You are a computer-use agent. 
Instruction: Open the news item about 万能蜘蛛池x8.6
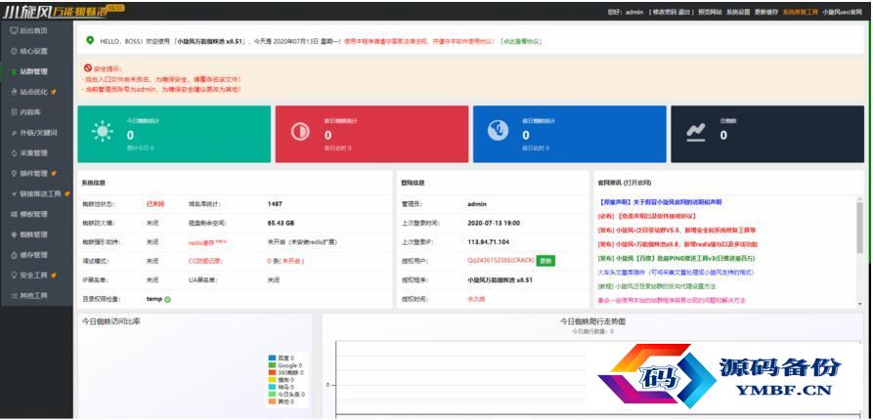pos(678,244)
